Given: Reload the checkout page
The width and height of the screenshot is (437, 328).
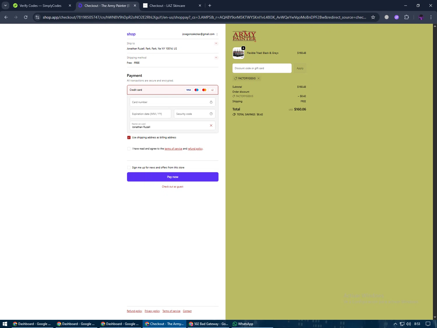Looking at the screenshot, I should coord(26,17).
